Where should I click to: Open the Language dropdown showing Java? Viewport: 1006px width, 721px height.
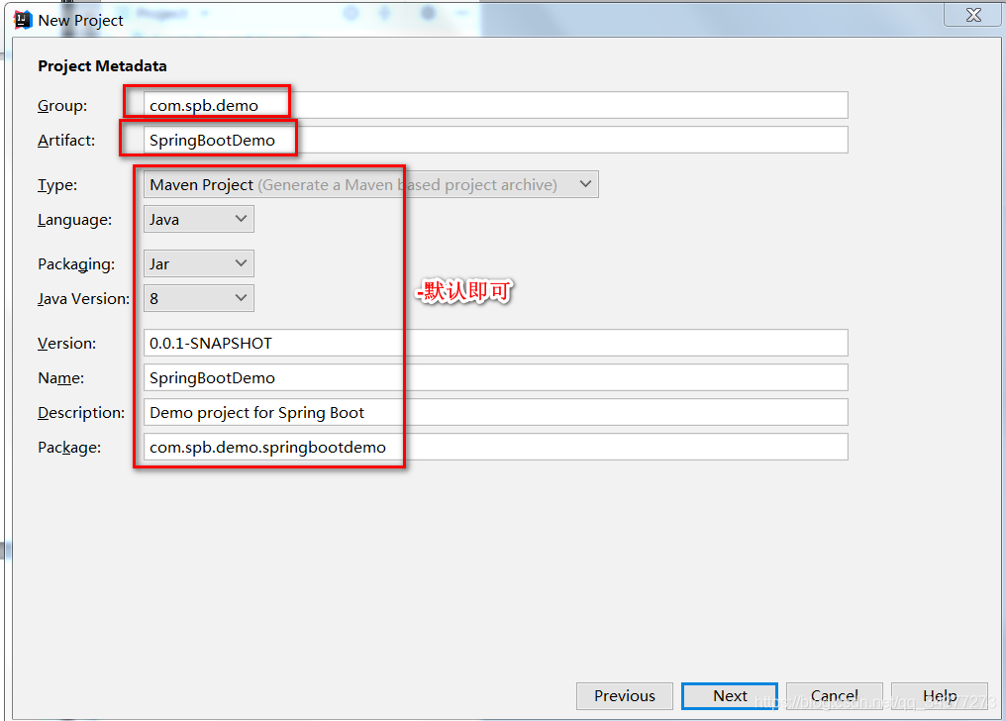click(x=199, y=220)
